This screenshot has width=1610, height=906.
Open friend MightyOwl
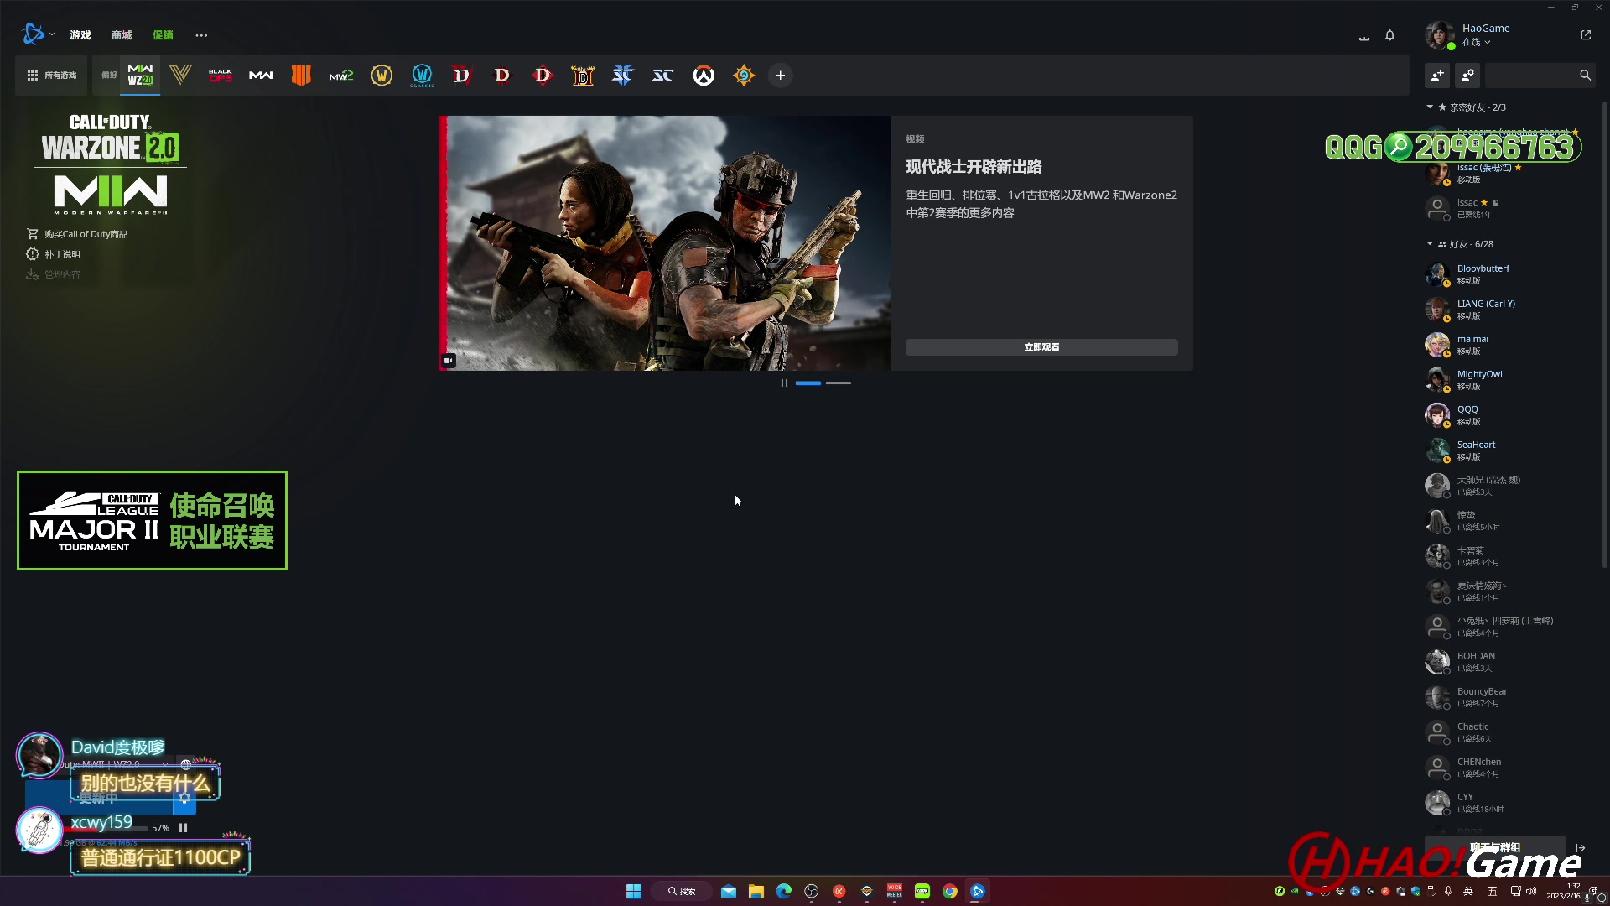click(x=1509, y=380)
